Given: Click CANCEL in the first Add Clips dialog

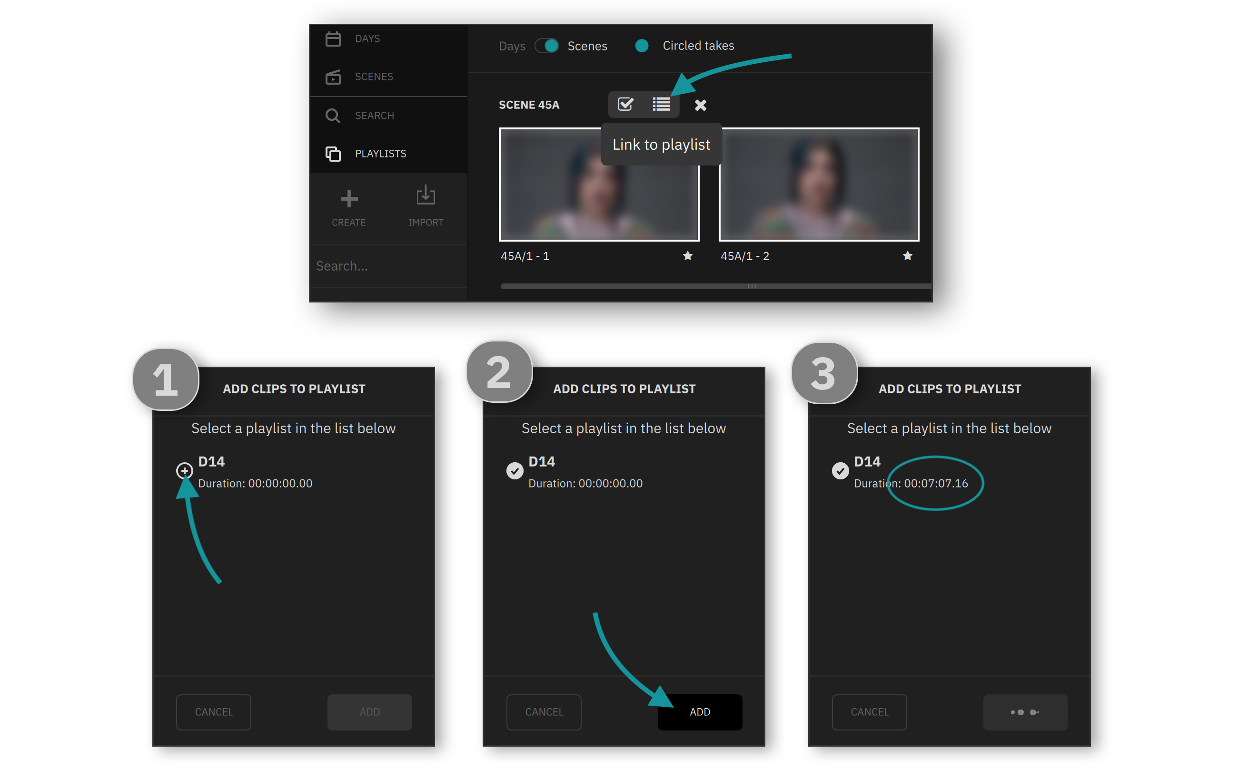Looking at the screenshot, I should [213, 712].
